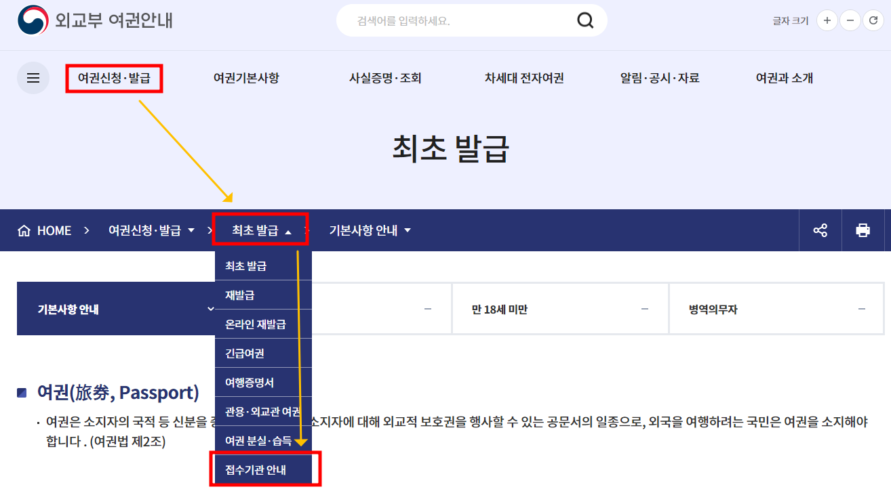The width and height of the screenshot is (891, 489).
Task: Reset font size using the refresh icon
Action: pos(873,20)
